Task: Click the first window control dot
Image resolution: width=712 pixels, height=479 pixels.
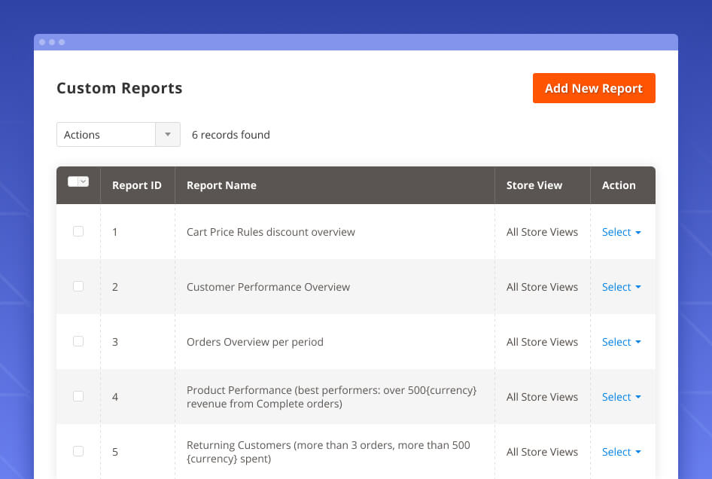Action: click(42, 42)
